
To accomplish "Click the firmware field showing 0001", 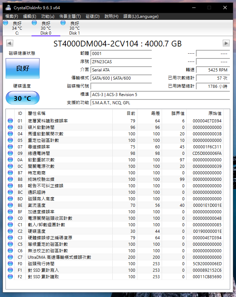I will pos(121,53).
